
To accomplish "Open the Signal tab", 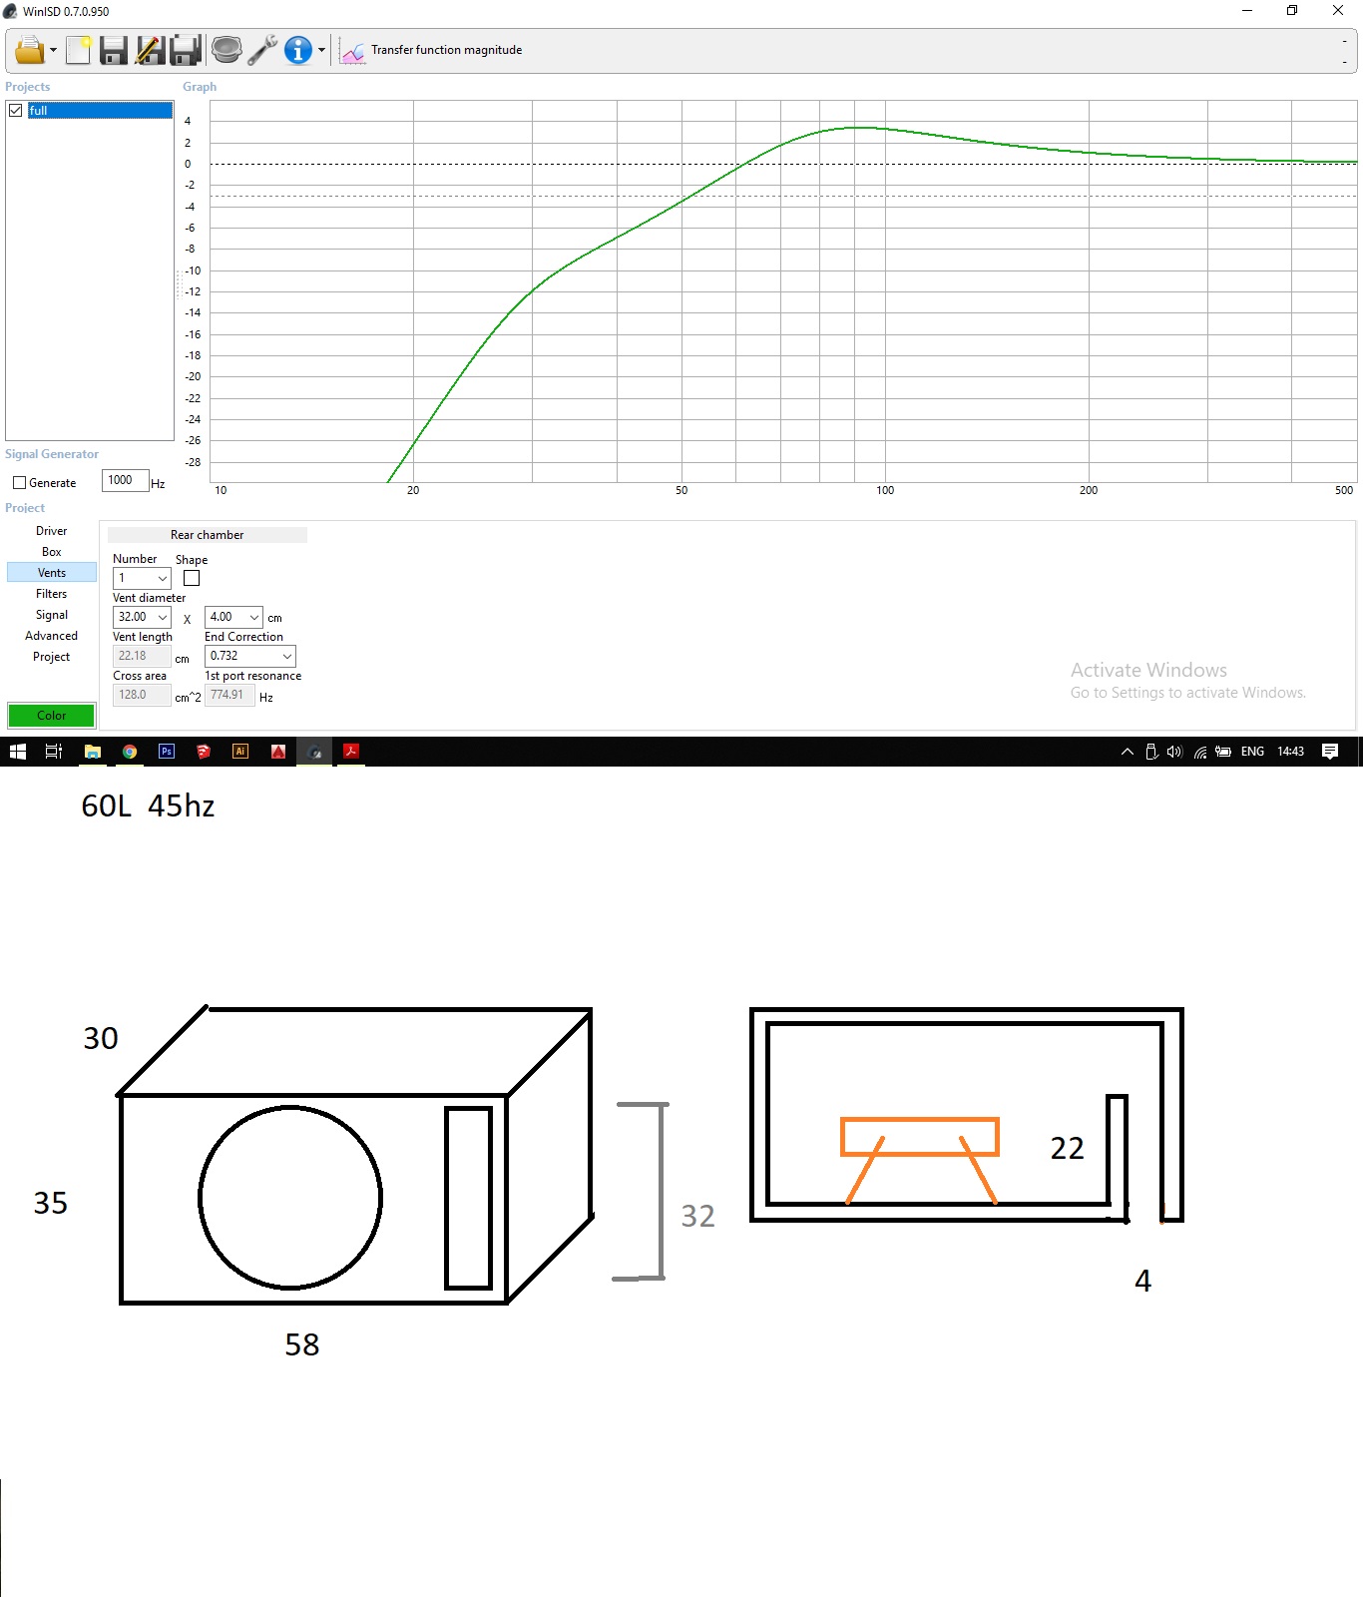I will pos(52,615).
